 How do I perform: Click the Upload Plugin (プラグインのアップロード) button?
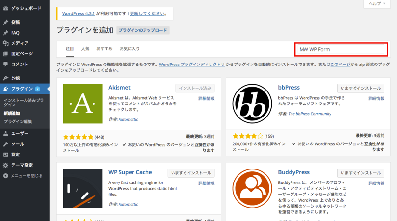(x=143, y=30)
